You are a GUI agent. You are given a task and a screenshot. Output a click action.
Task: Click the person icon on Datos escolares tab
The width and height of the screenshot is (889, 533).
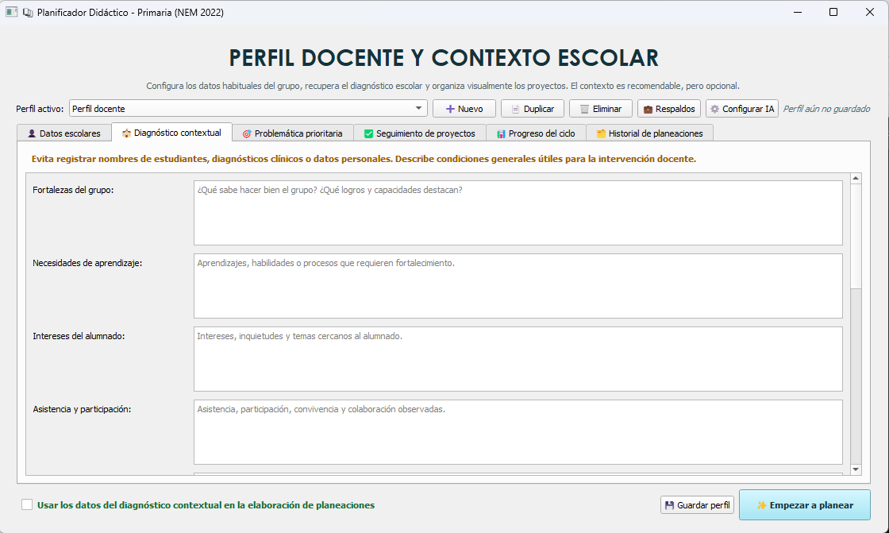coord(32,133)
